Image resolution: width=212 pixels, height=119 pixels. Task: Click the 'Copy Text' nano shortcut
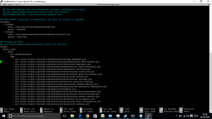pos(150,111)
